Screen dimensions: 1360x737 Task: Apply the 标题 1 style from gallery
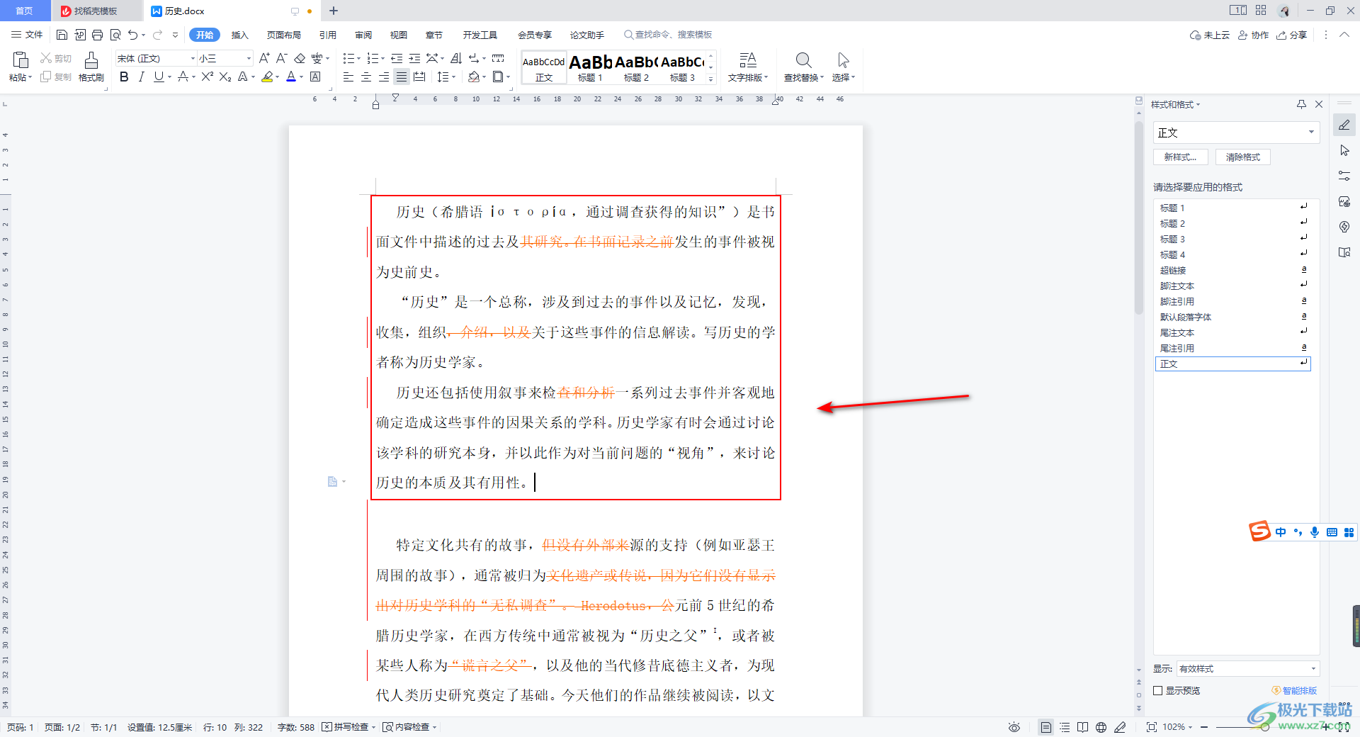click(x=590, y=67)
